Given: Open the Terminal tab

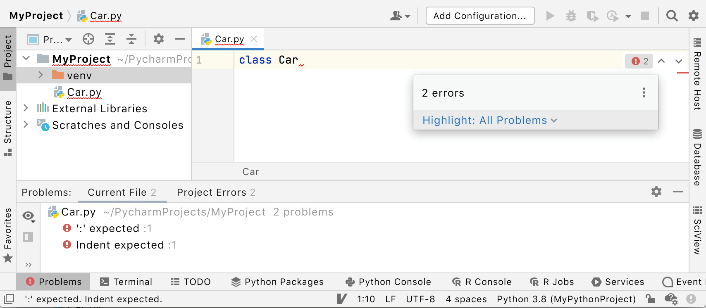Looking at the screenshot, I should coord(127,282).
